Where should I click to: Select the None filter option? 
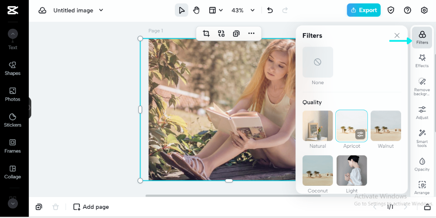(318, 62)
